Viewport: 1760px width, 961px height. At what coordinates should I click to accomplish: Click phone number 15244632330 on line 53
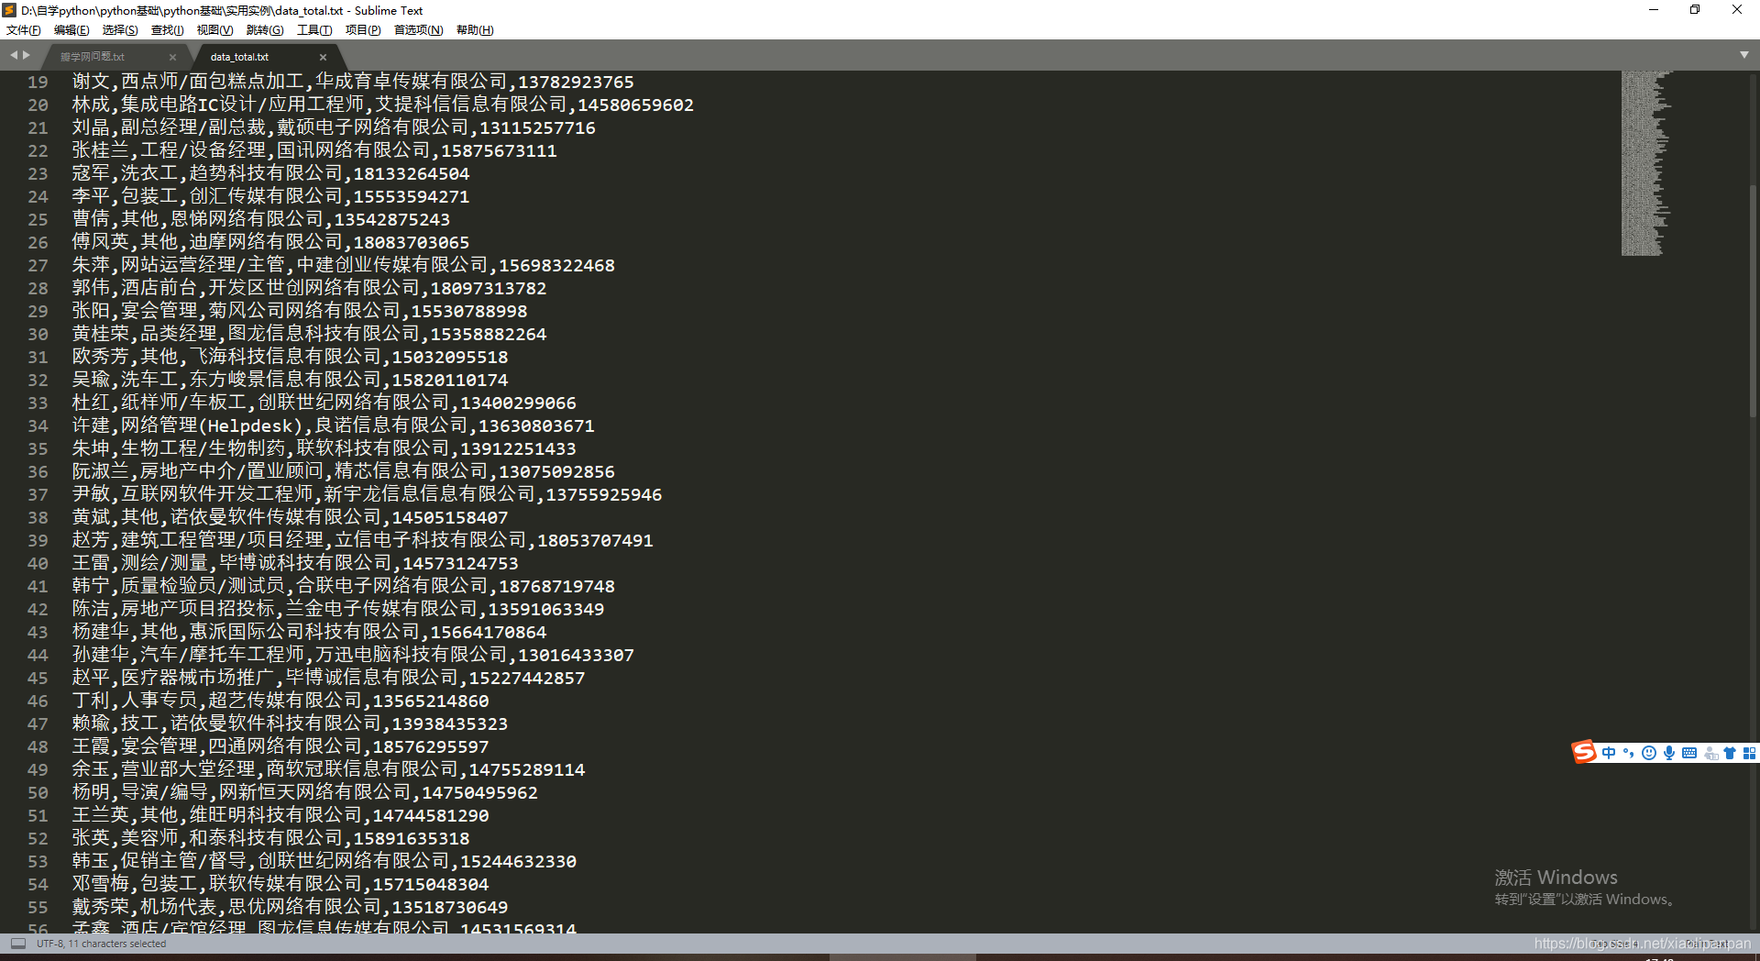(518, 862)
